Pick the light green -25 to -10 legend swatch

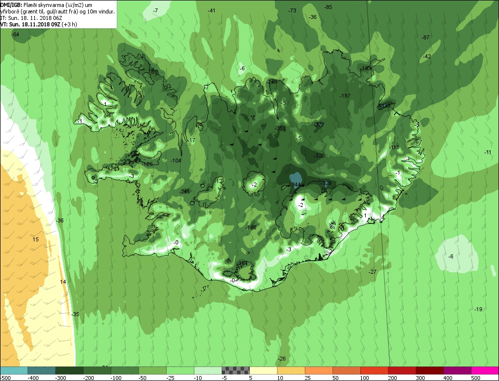click(180, 371)
